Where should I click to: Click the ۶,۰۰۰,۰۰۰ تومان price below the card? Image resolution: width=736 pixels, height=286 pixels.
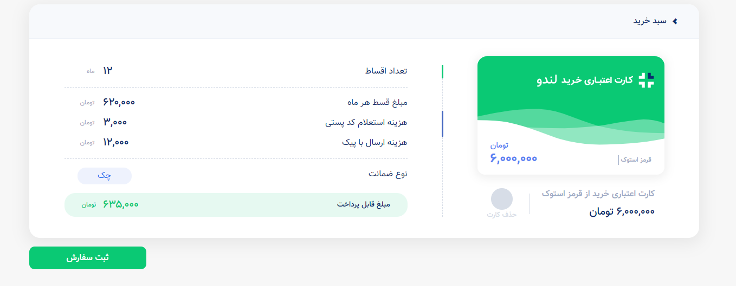click(622, 211)
